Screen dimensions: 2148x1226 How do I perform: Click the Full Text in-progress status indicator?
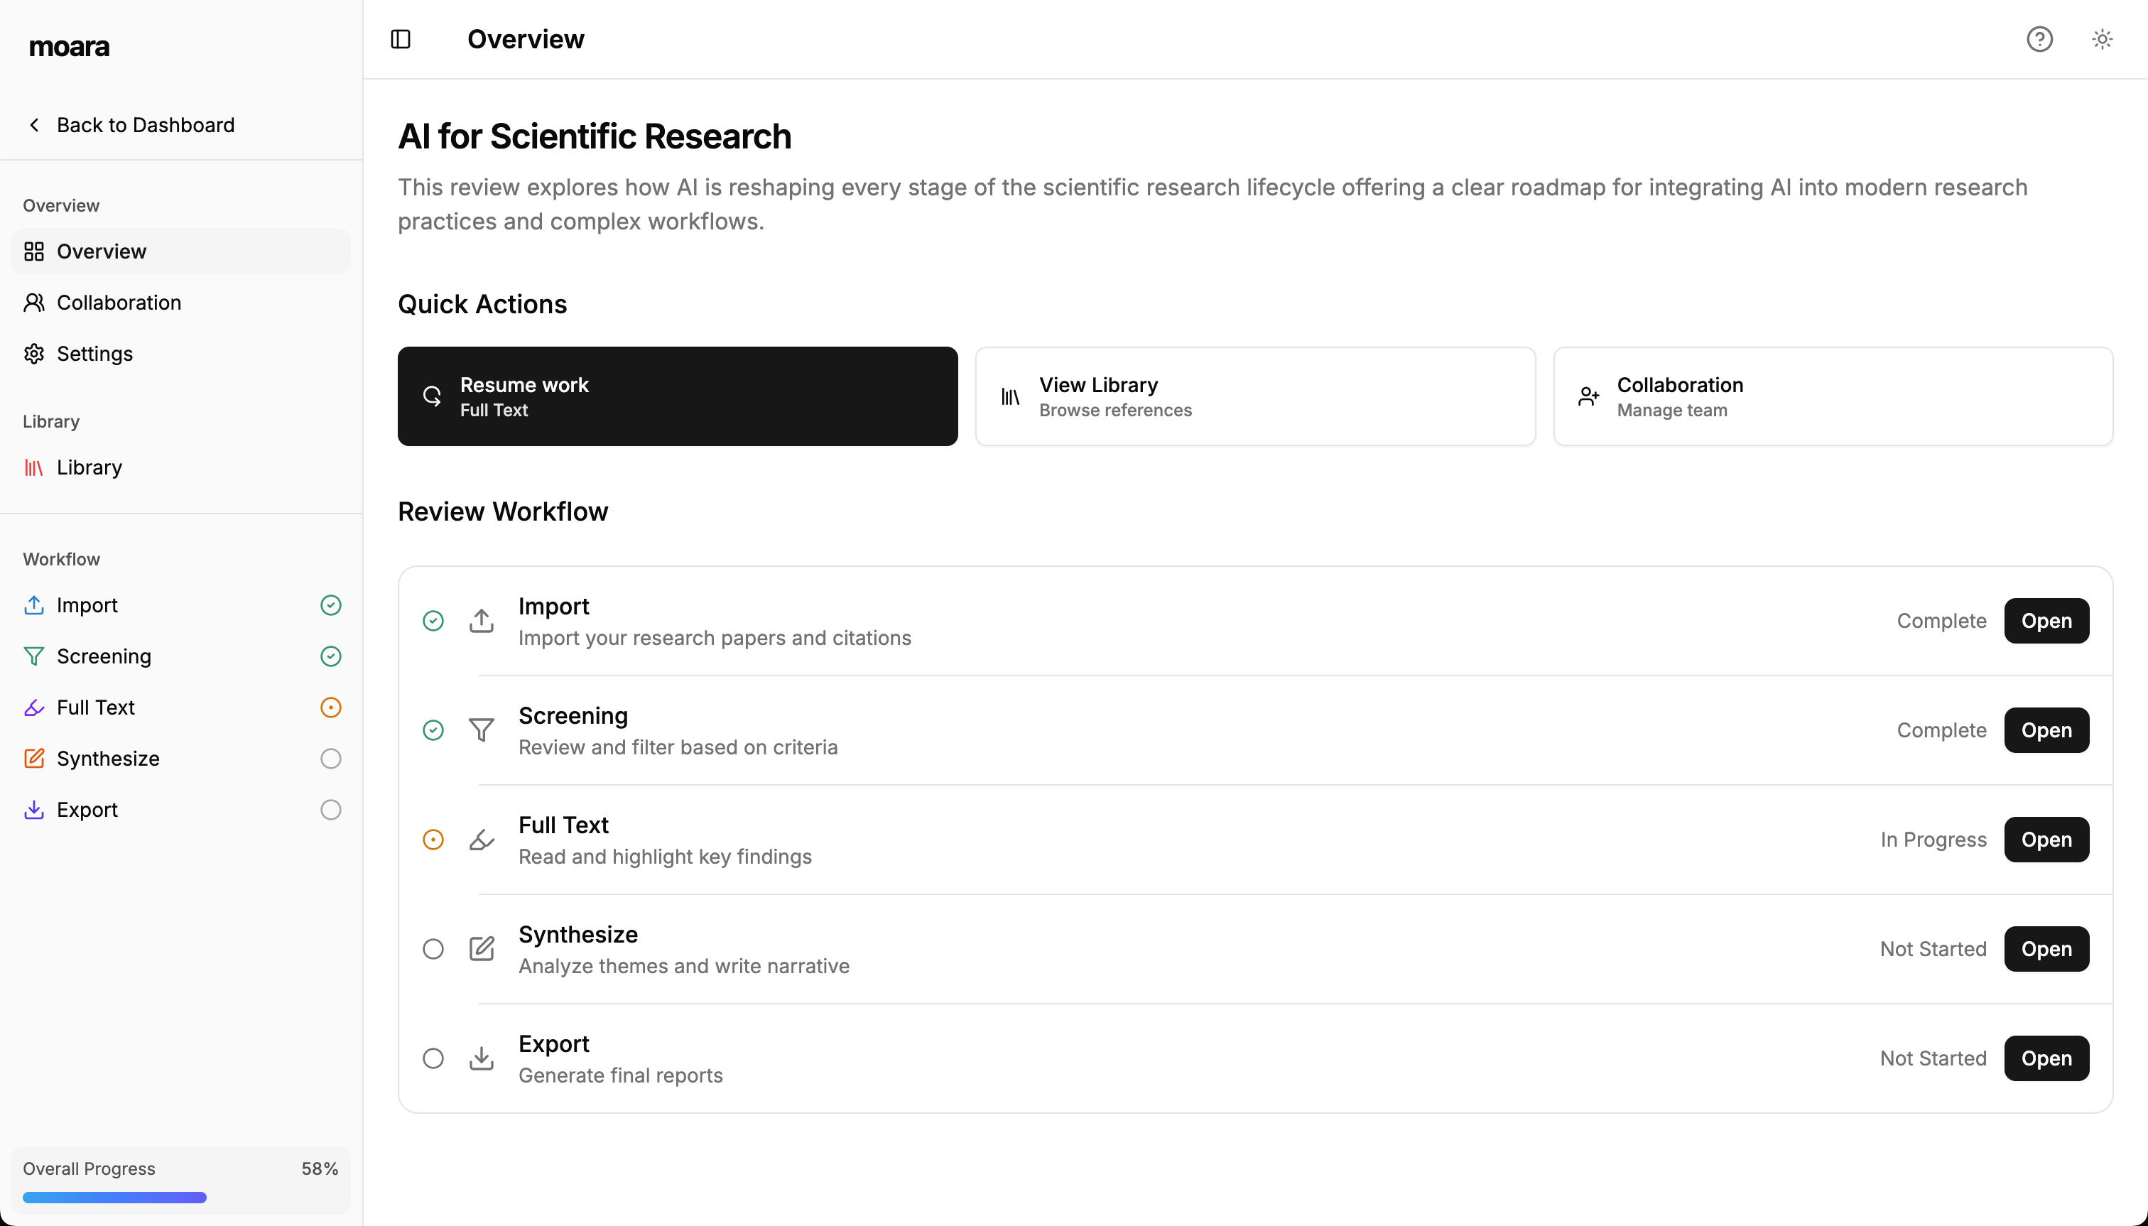click(433, 840)
